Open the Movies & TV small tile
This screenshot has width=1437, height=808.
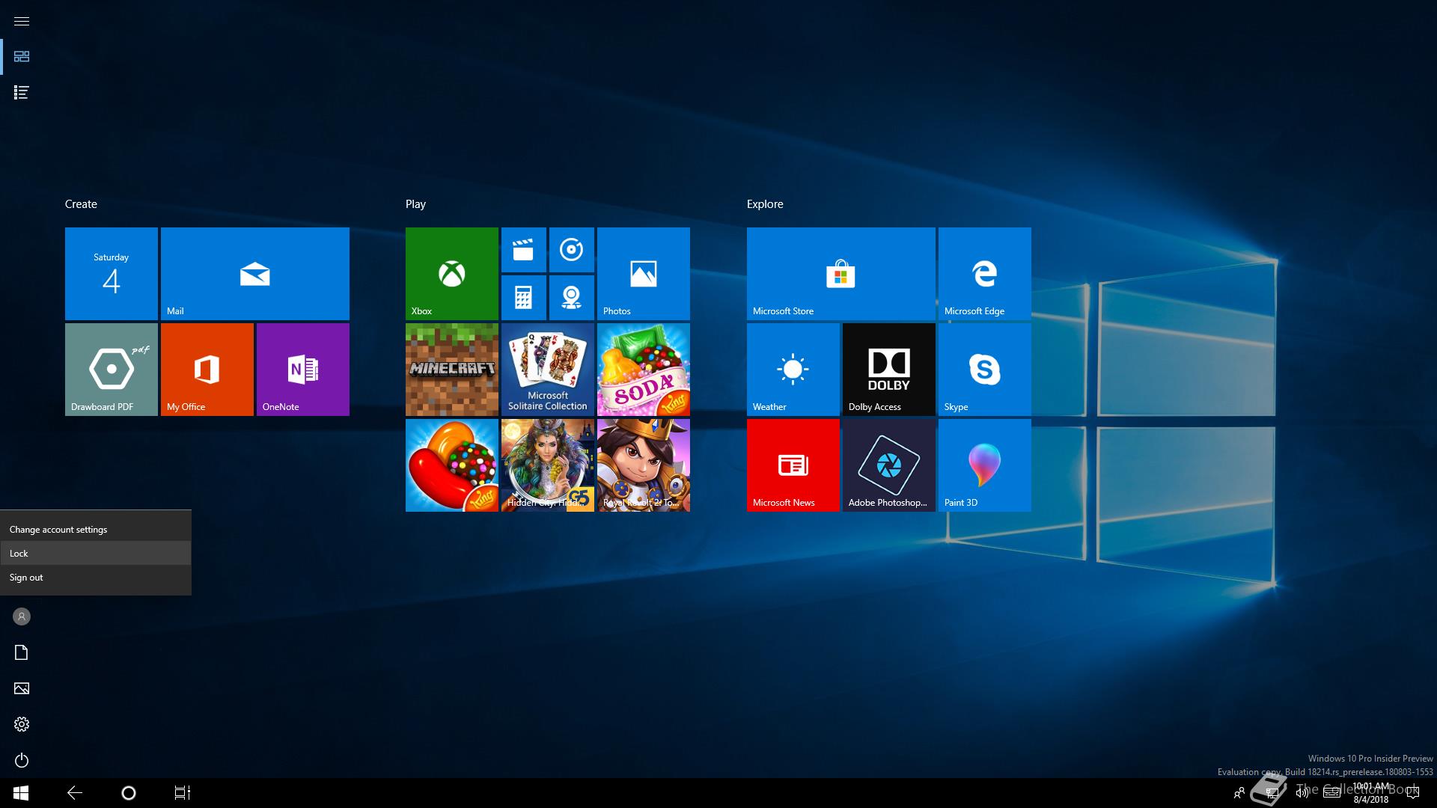tap(524, 250)
